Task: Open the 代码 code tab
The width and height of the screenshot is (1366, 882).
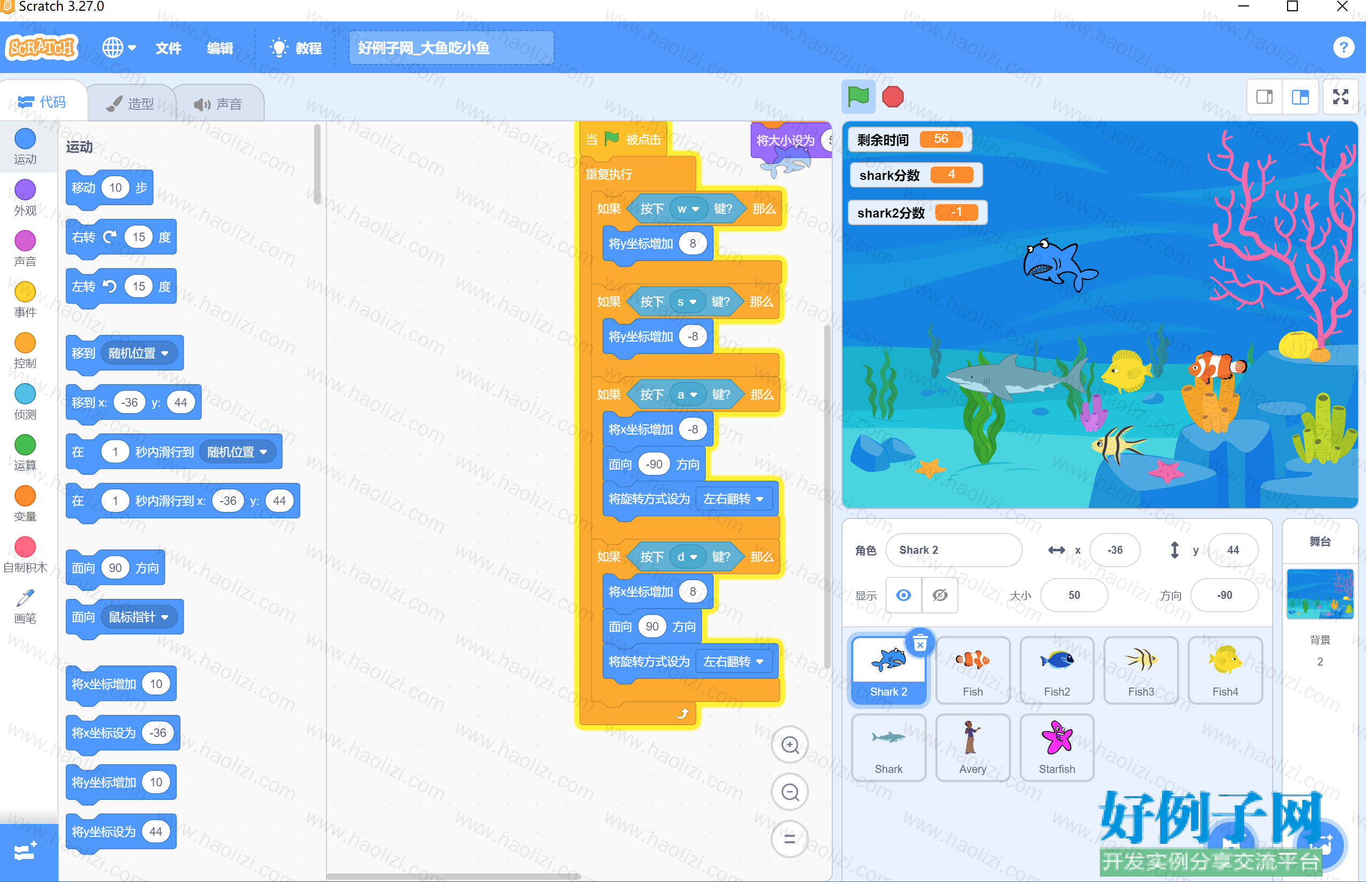Action: click(42, 102)
